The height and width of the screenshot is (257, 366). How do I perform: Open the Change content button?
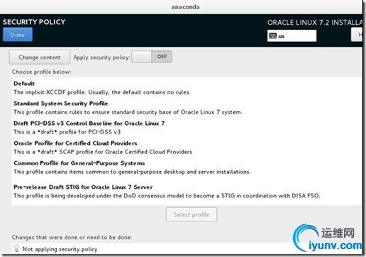tap(40, 57)
